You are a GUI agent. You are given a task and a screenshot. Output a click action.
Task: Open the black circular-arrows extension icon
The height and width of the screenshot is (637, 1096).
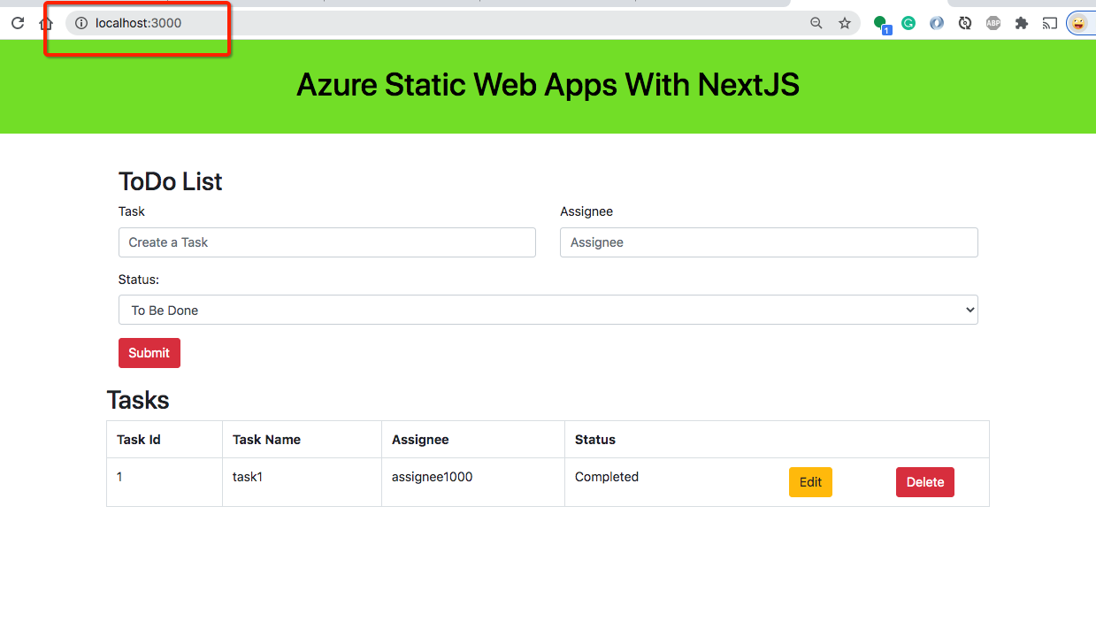point(965,23)
